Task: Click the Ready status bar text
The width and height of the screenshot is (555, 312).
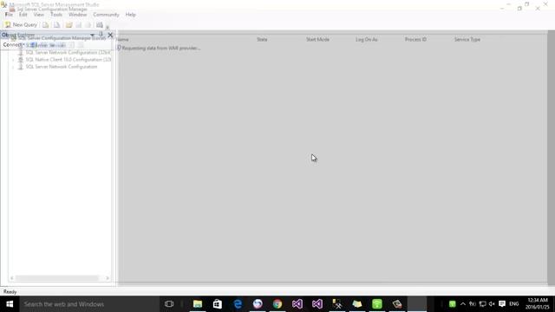Action: (10, 292)
